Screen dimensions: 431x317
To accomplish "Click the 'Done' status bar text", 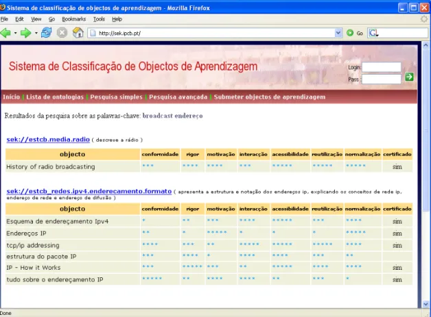I will 5,313.
